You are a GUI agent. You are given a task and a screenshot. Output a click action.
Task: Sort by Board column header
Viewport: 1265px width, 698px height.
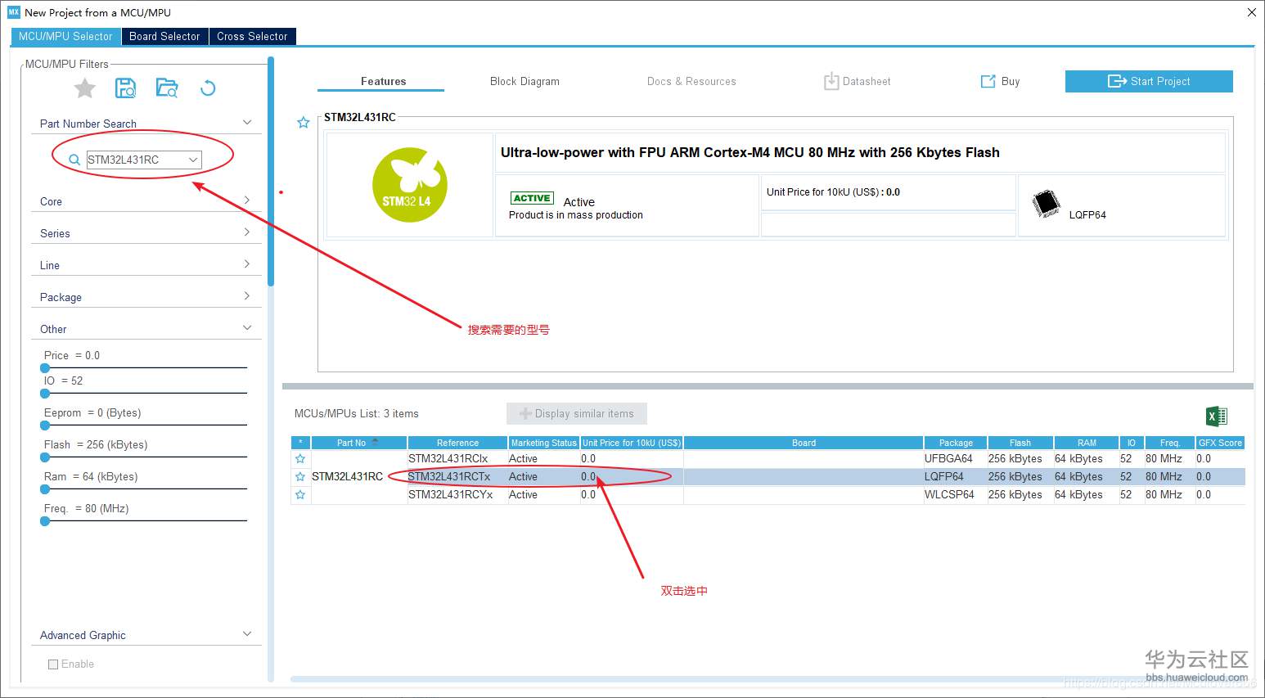(804, 443)
